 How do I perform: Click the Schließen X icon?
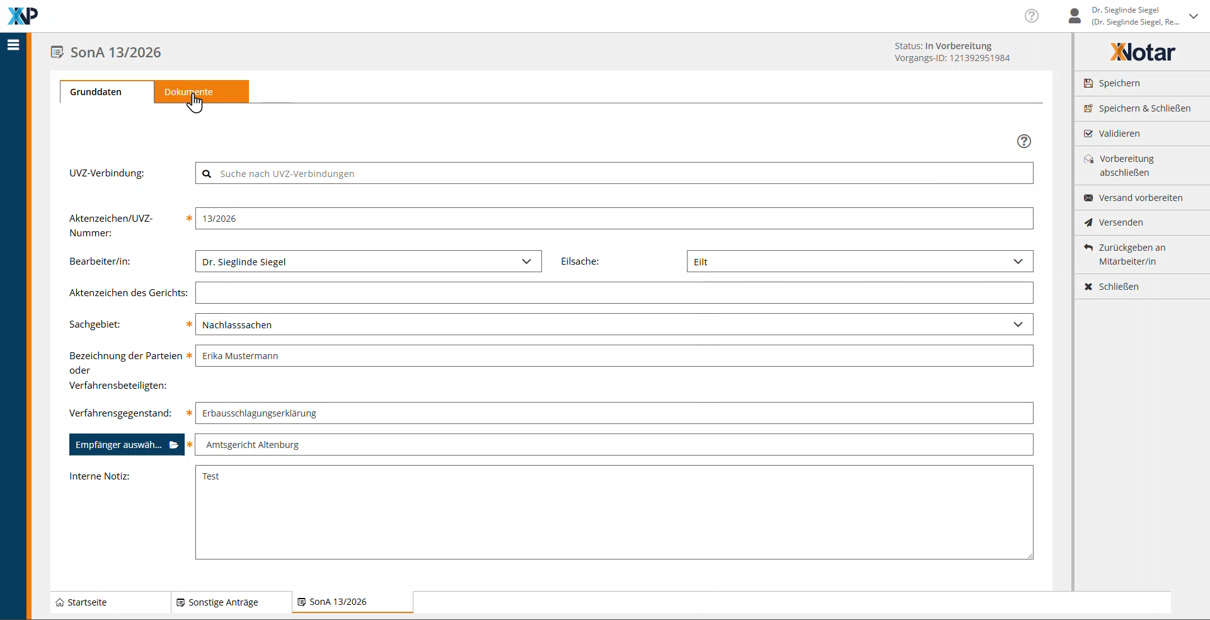(1088, 287)
